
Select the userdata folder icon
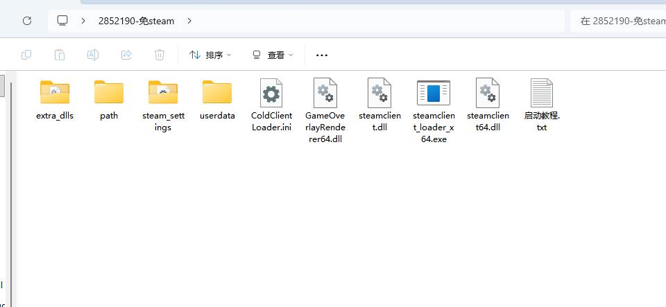217,92
